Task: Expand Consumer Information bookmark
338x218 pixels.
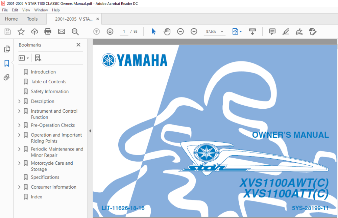Action: click(19, 187)
